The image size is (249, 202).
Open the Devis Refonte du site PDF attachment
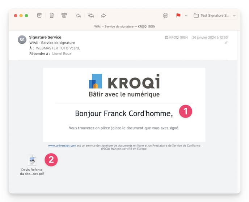pyautogui.click(x=32, y=160)
